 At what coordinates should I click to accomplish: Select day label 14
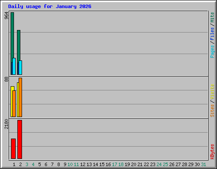tap(95, 164)
